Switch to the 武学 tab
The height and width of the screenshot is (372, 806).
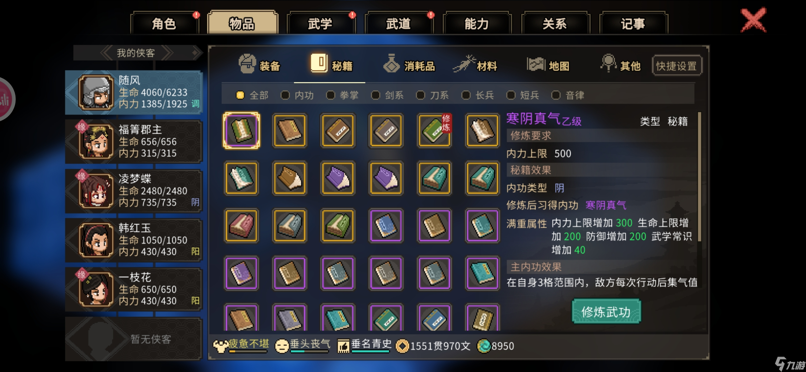pos(320,23)
